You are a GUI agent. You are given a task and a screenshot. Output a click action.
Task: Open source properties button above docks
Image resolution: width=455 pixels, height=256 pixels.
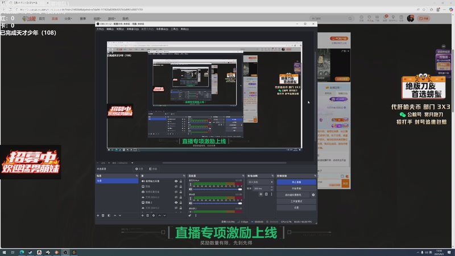[x=139, y=169]
